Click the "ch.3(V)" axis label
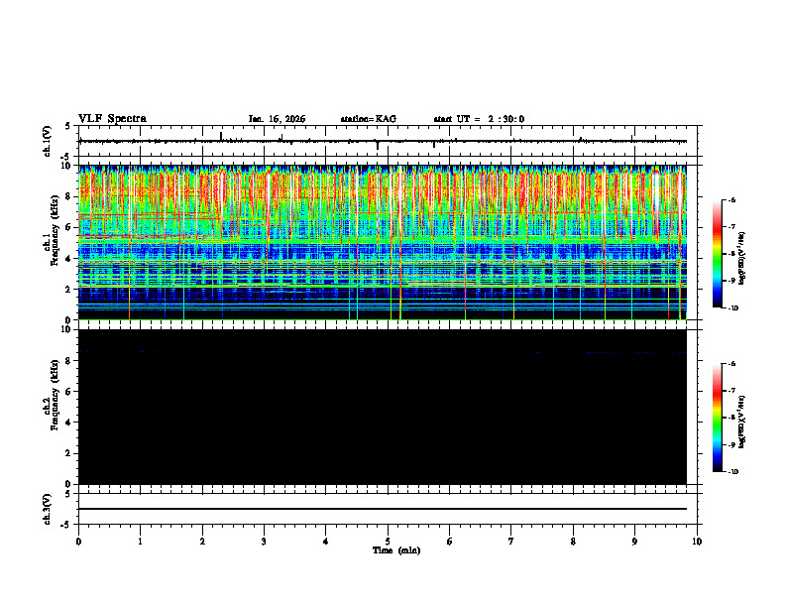The width and height of the screenshot is (785, 607). (x=47, y=509)
